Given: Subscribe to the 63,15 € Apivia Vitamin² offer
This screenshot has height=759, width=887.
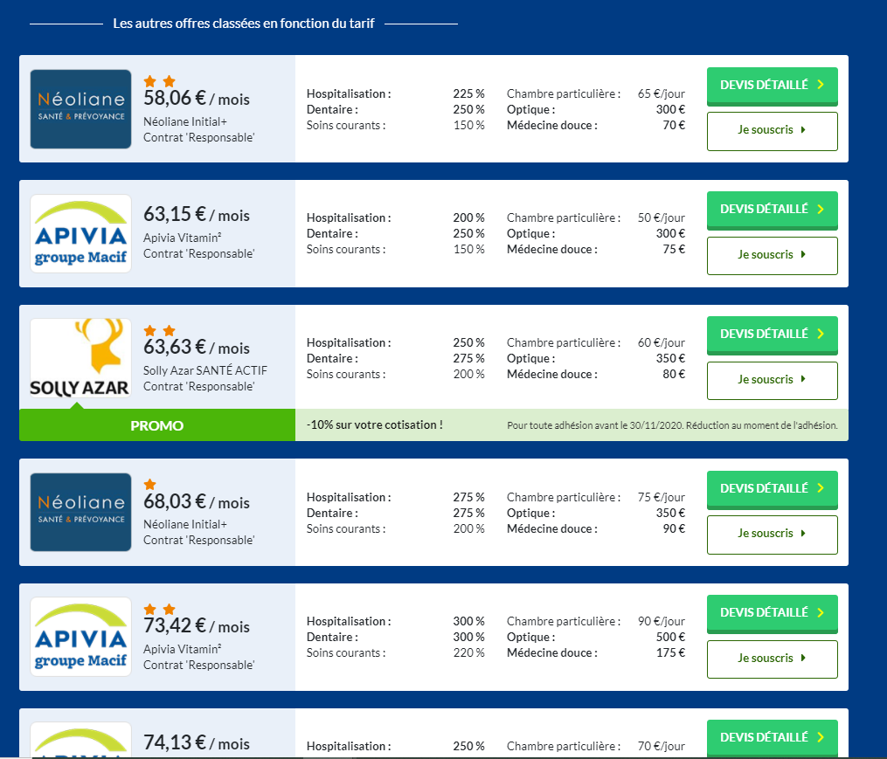Looking at the screenshot, I should (772, 255).
